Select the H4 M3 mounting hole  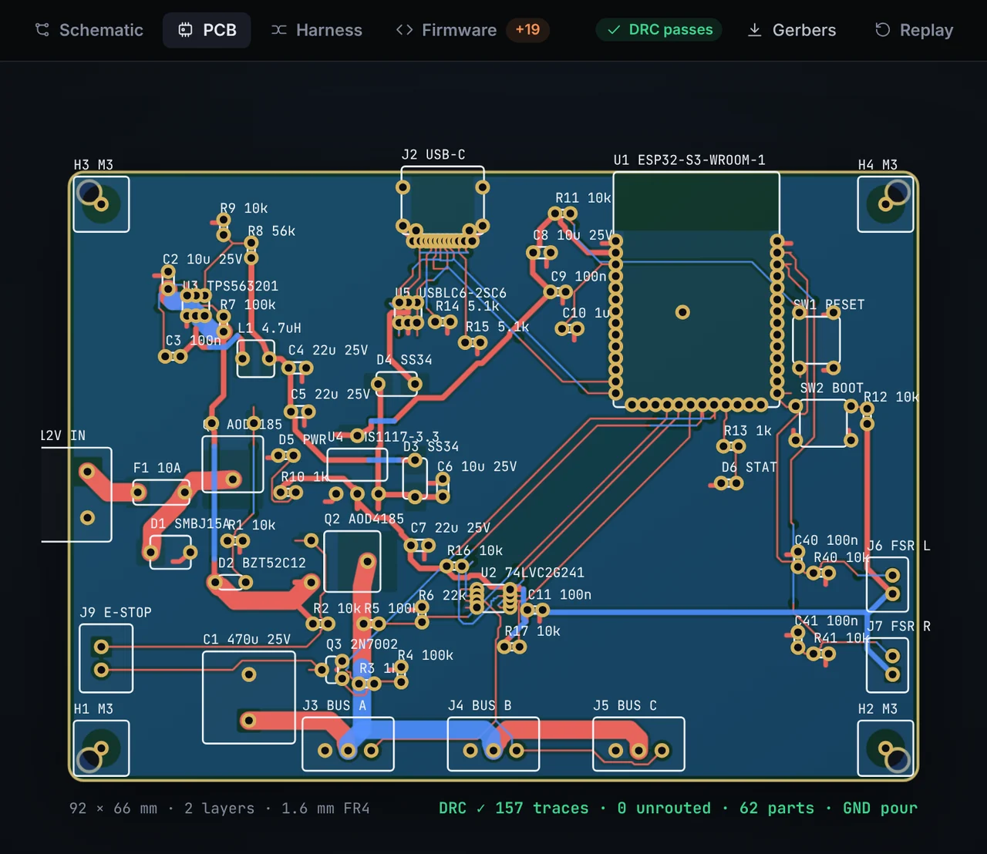[885, 203]
